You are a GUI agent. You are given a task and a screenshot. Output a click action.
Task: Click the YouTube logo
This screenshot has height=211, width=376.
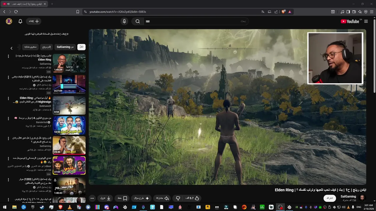(350, 21)
